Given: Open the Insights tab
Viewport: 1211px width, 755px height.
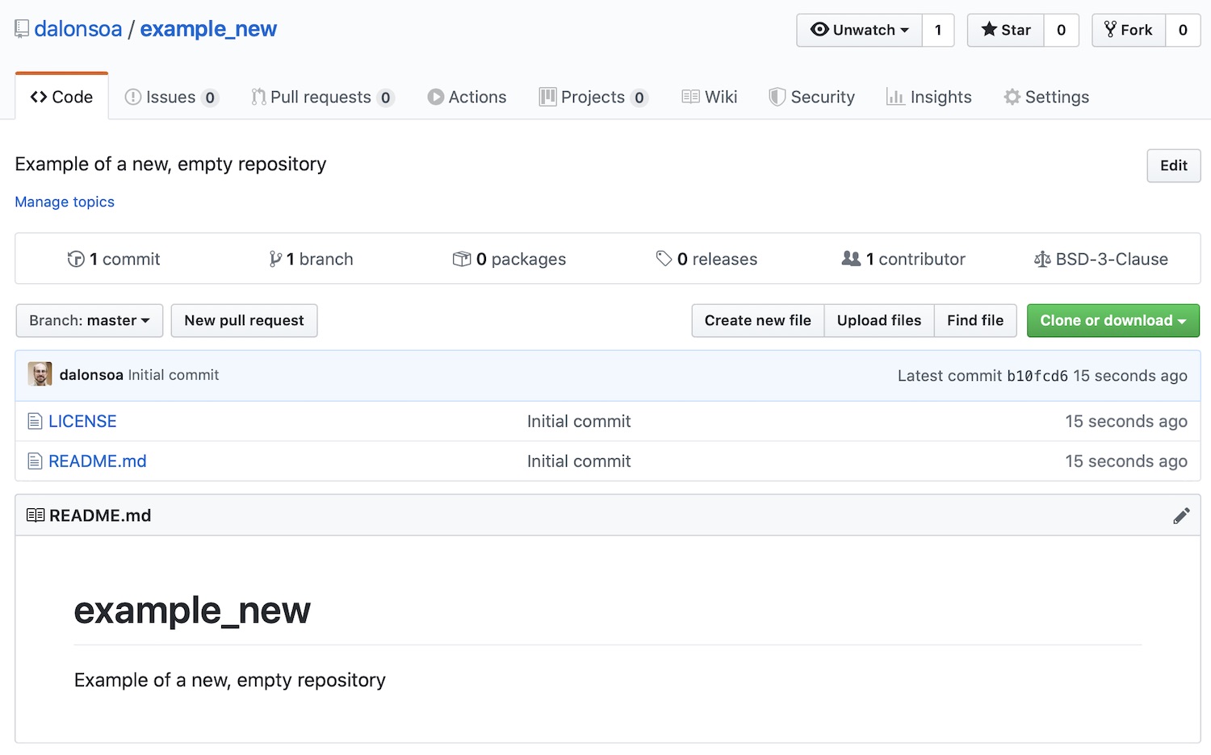Looking at the screenshot, I should pos(928,97).
